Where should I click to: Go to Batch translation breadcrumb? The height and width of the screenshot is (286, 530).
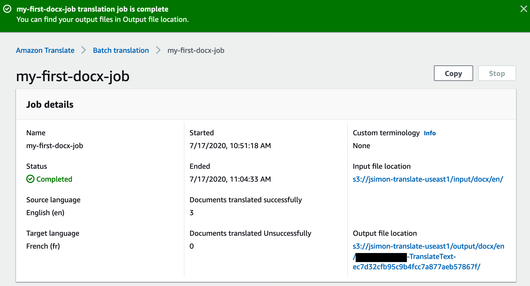coord(121,51)
